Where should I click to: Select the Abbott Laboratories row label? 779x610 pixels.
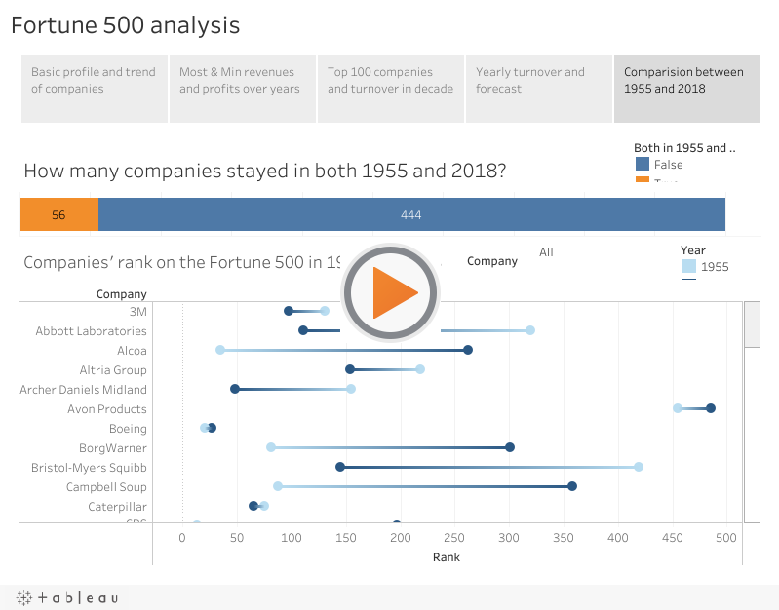(92, 331)
